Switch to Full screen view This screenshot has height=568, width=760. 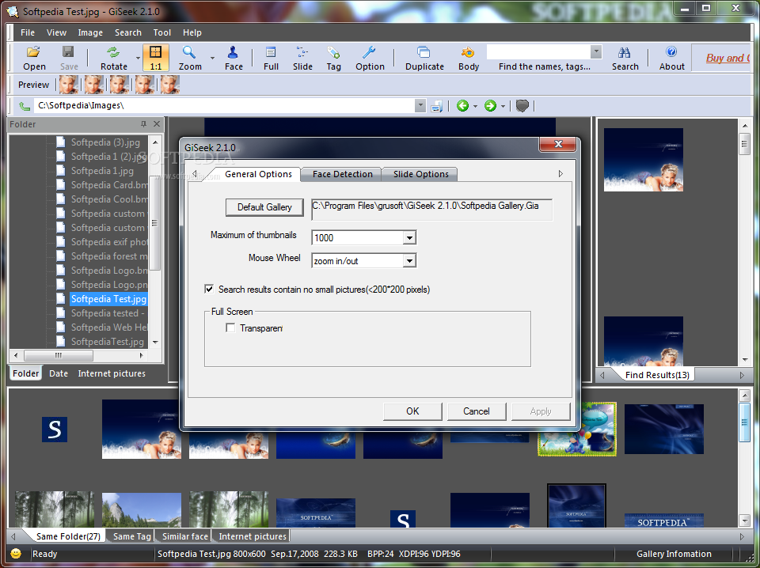271,58
